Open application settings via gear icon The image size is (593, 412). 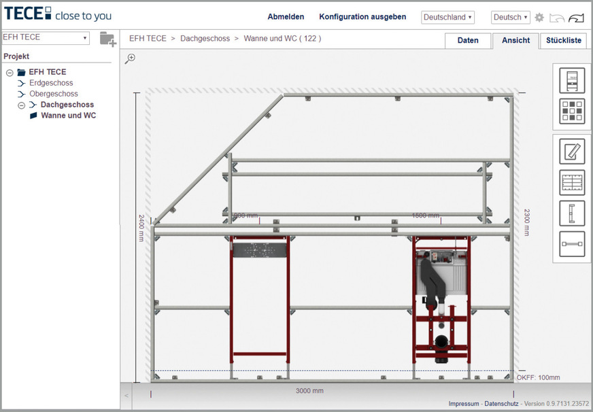(x=539, y=18)
